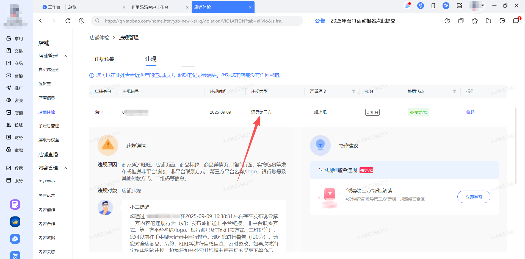Open messages via the chat icon with badge
Image resolution: width=525 pixels, height=259 pixels.
[x=516, y=21]
